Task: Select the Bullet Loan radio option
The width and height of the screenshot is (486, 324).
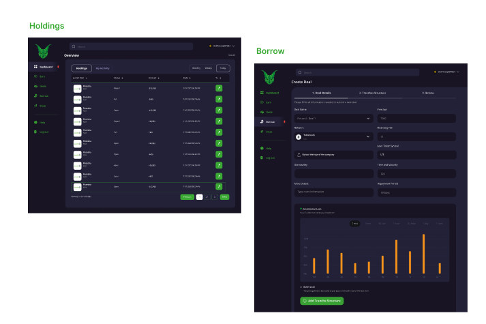Action: point(301,286)
